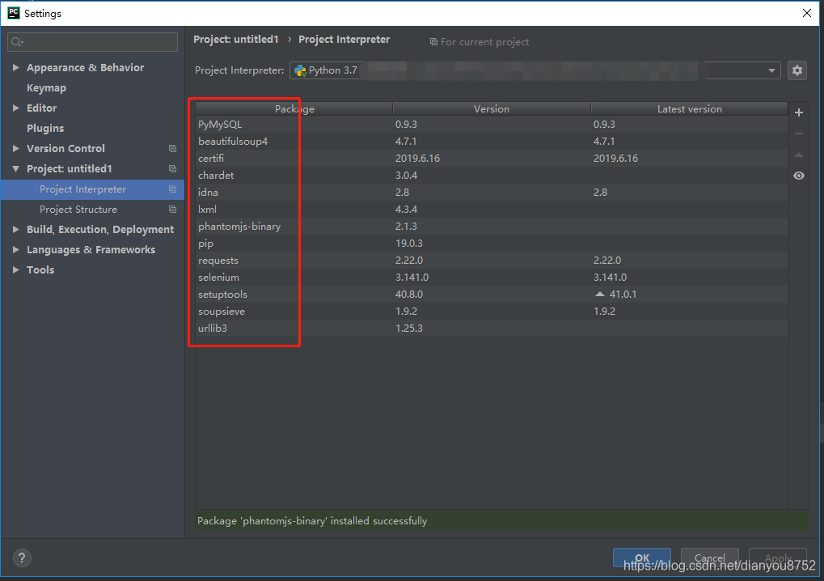Click the 1.25.3 version cell
The width and height of the screenshot is (824, 581).
(409, 328)
